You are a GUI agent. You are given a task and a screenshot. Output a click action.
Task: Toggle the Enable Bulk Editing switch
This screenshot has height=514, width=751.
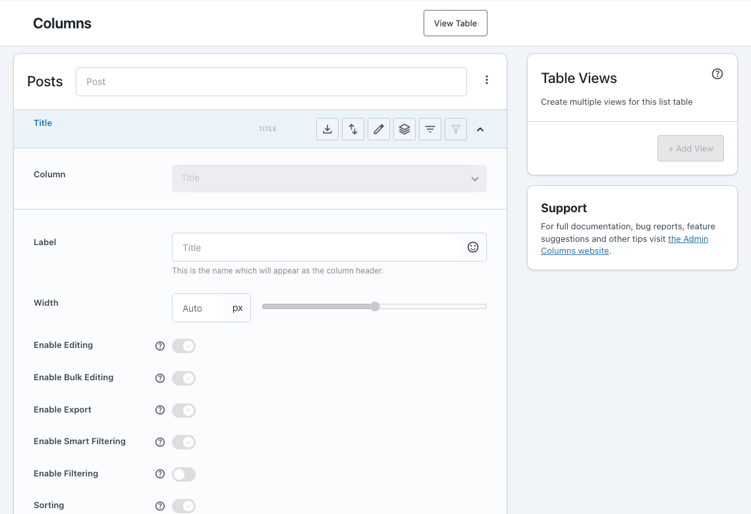point(184,378)
